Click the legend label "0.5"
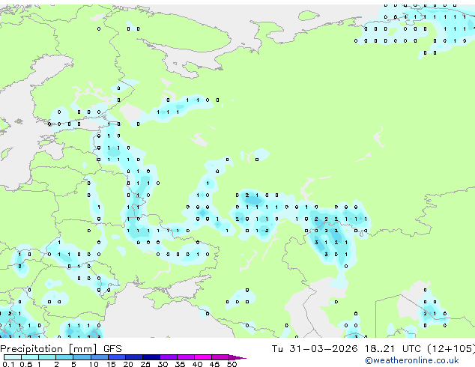The image size is (475, 367). (x=26, y=364)
